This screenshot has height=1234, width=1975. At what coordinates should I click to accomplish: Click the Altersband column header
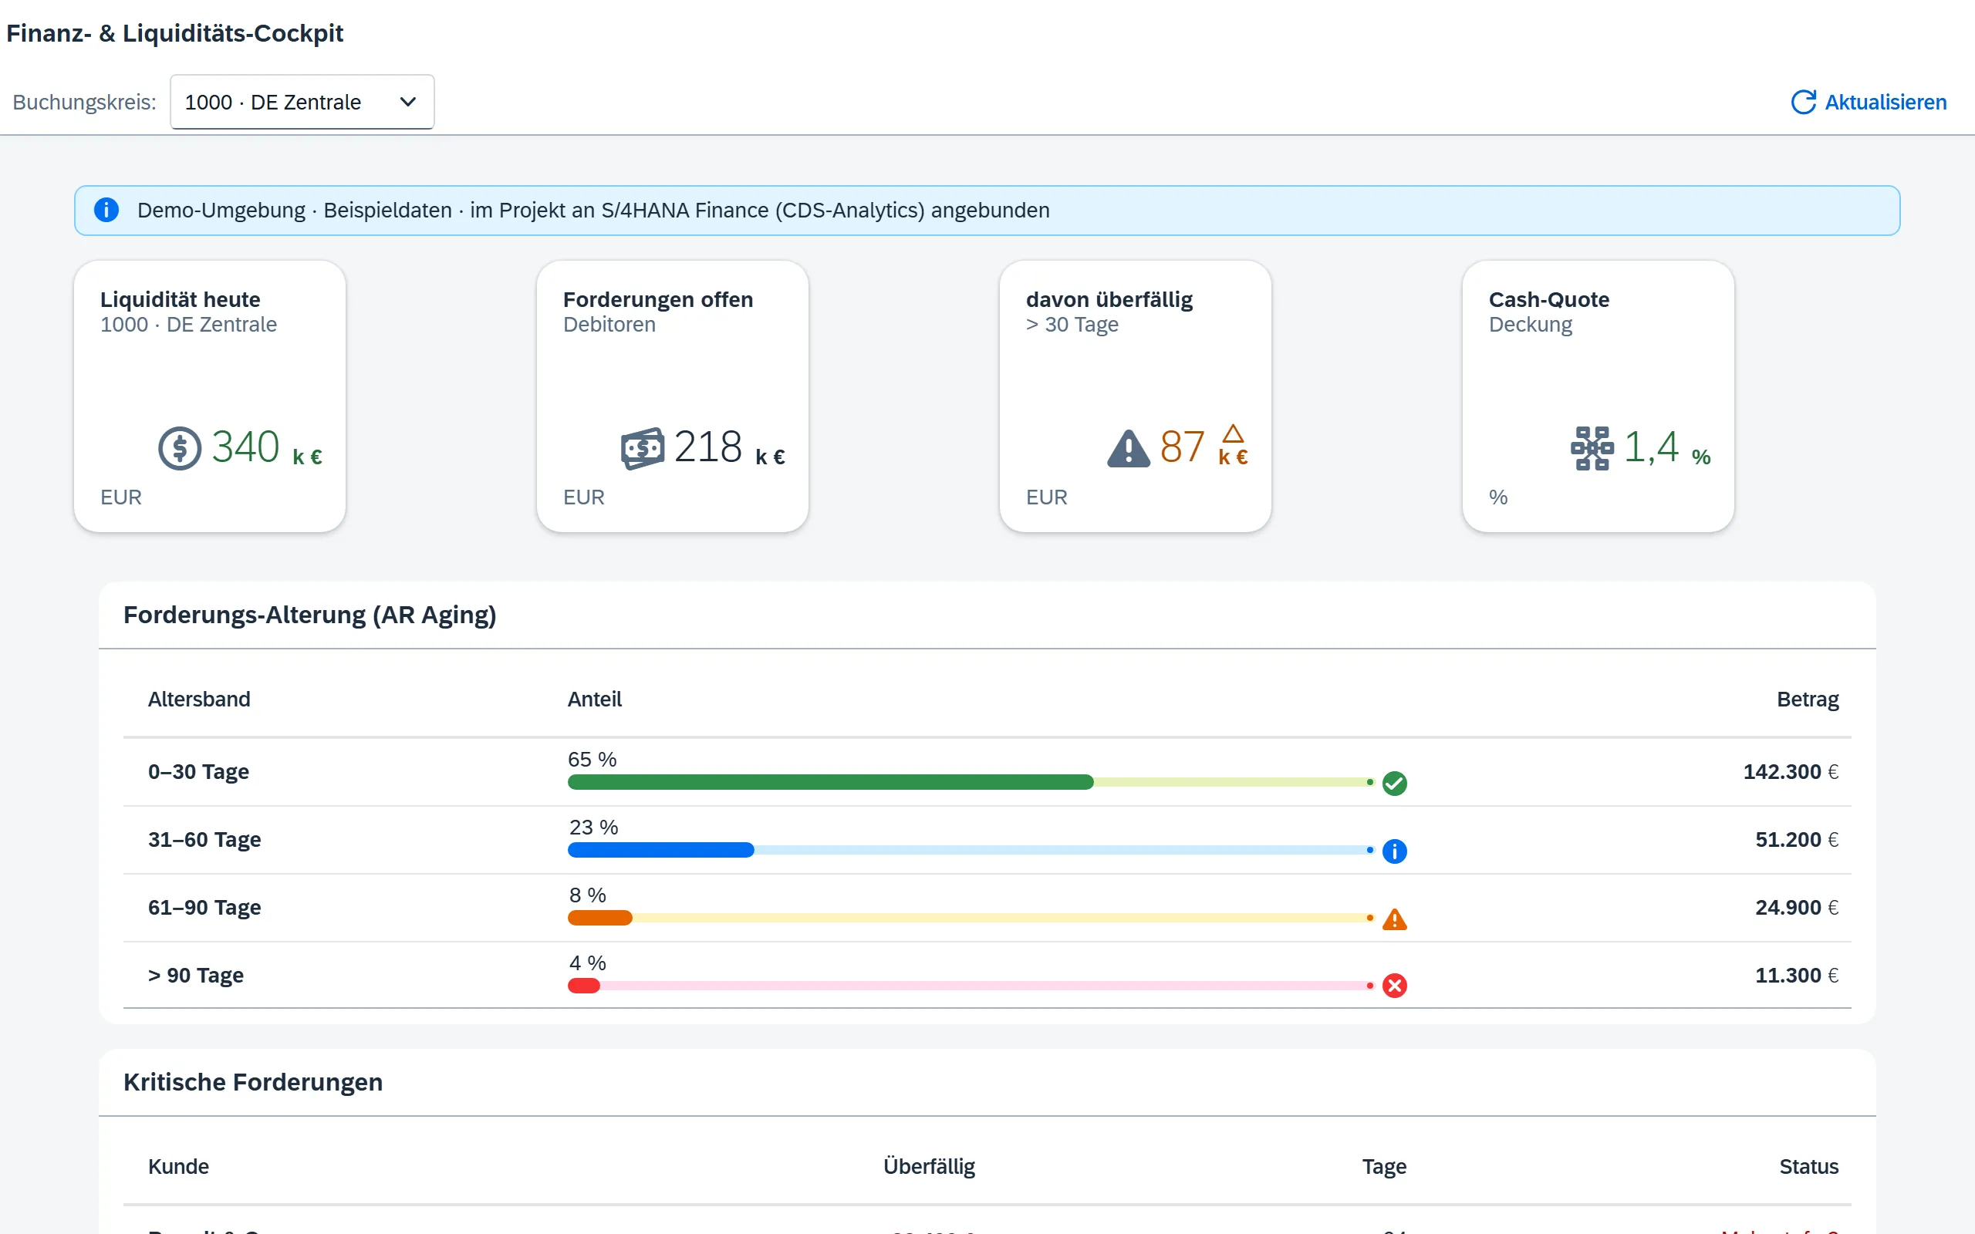[x=199, y=700]
